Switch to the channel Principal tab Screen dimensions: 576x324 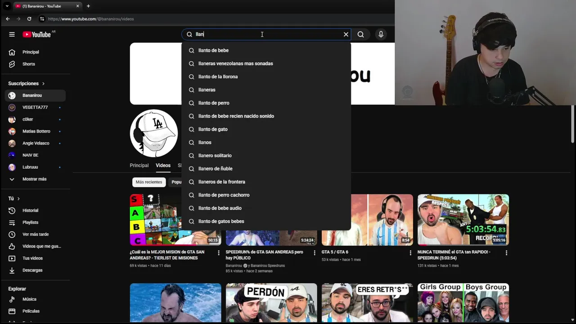[x=139, y=166]
